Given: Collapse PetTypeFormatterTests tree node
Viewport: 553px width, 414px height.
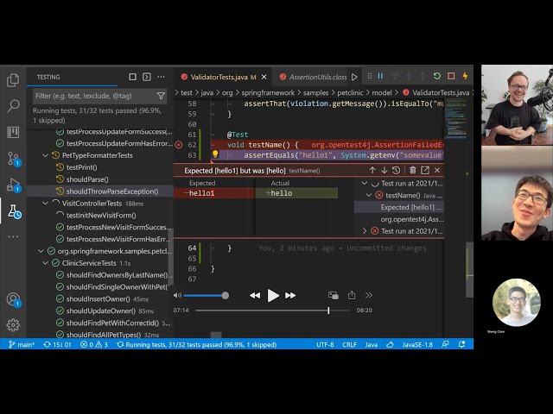Looking at the screenshot, I should pyautogui.click(x=46, y=155).
